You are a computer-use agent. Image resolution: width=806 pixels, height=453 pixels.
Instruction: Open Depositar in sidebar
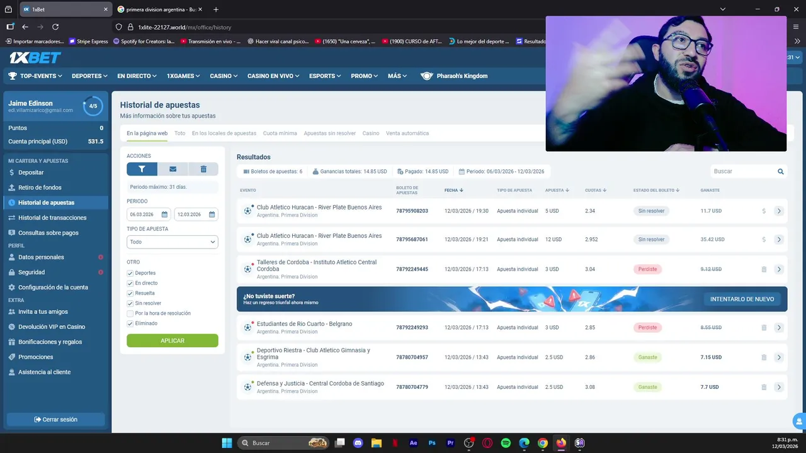31,172
